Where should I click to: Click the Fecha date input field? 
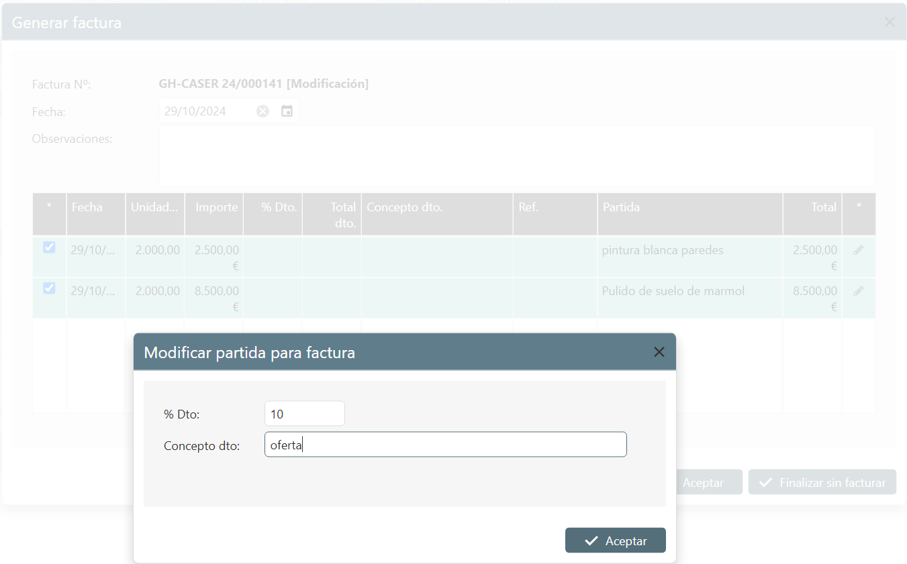pyautogui.click(x=205, y=111)
